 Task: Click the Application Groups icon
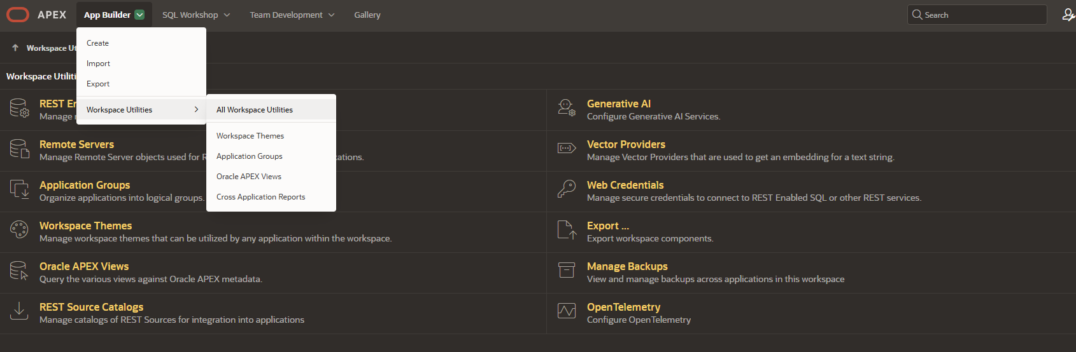(19, 190)
